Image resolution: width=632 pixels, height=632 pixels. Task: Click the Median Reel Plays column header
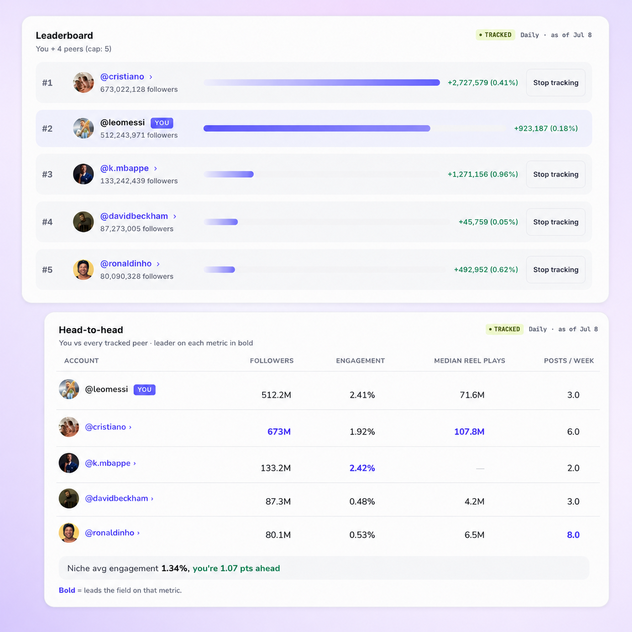(x=470, y=361)
